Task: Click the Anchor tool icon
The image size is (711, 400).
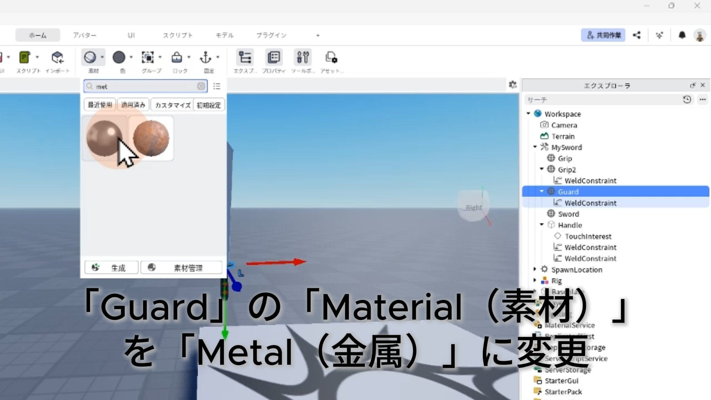Action: [x=206, y=58]
